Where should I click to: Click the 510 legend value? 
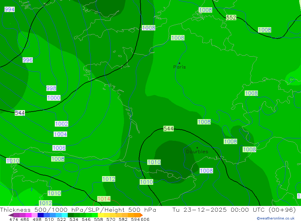(x=49, y=219)
